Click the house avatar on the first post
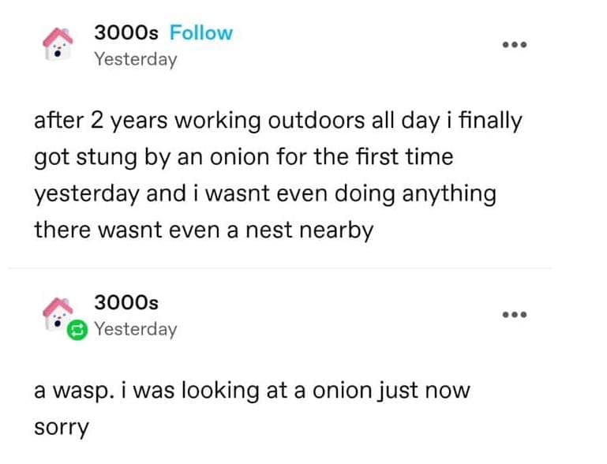The image size is (607, 464). 58,44
